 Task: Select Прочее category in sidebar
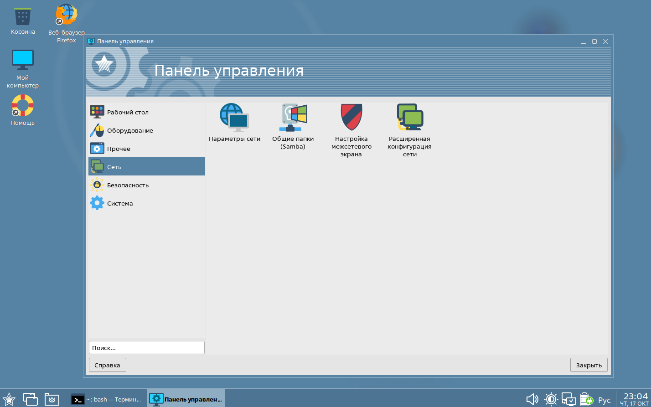click(146, 149)
